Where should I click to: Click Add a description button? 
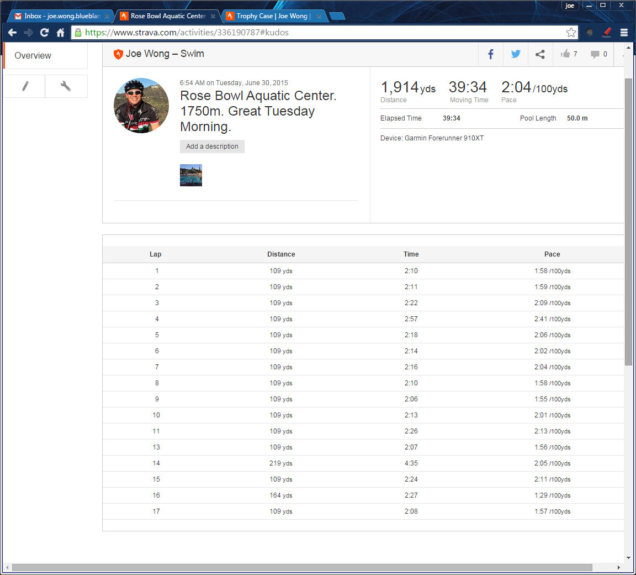tap(212, 147)
